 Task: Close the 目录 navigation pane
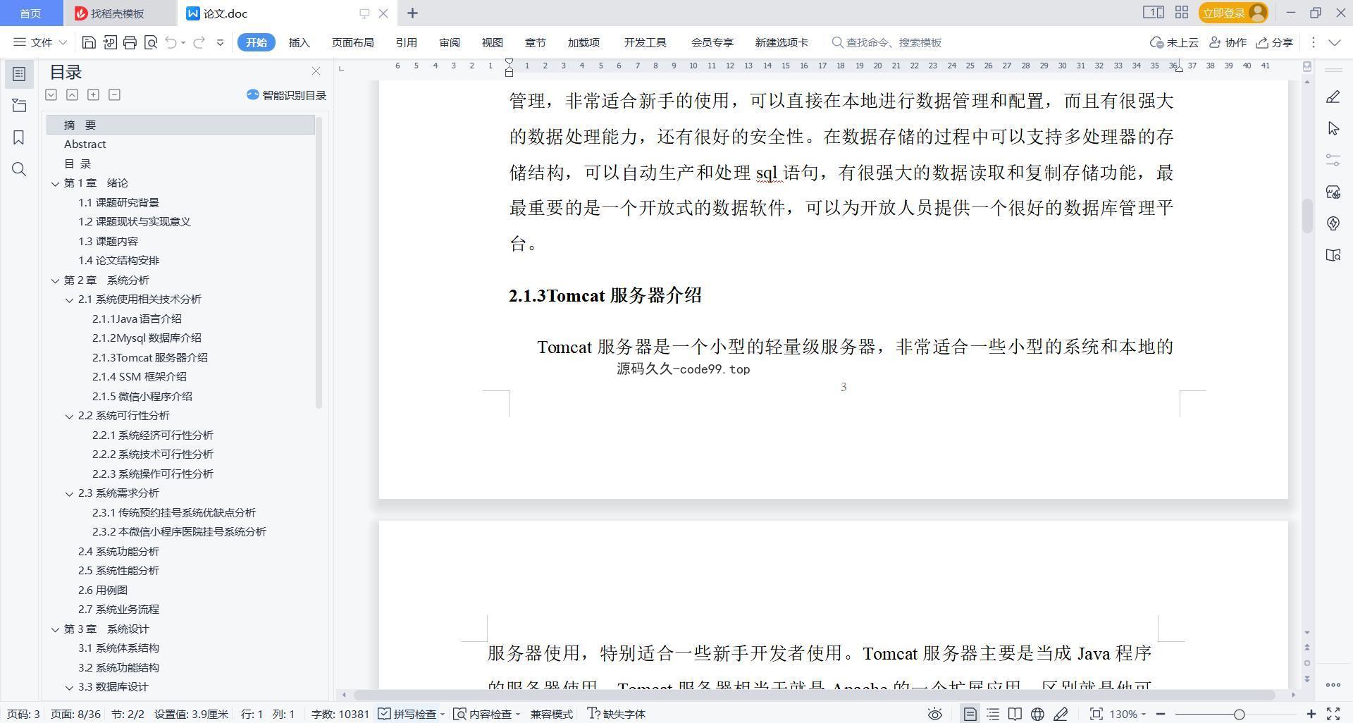pos(316,71)
